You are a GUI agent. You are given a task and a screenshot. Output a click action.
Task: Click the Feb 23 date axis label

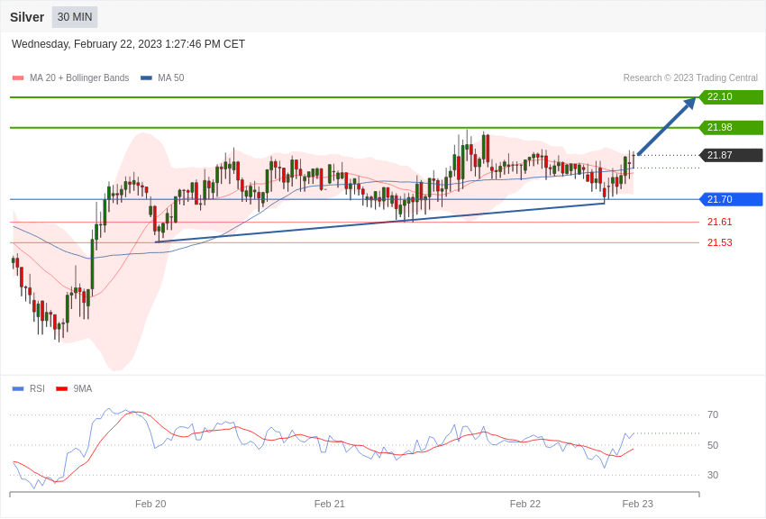click(637, 504)
